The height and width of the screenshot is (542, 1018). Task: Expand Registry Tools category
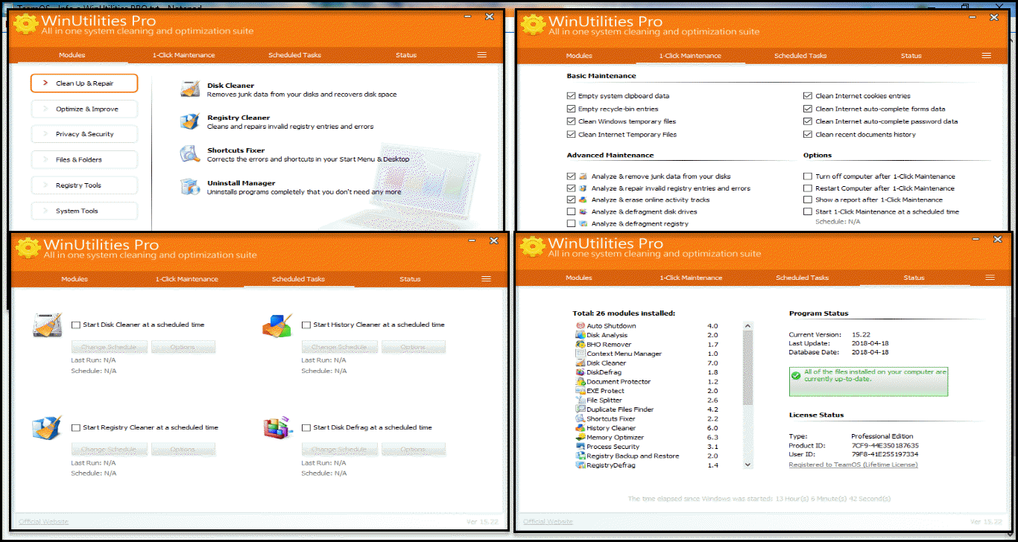[84, 185]
